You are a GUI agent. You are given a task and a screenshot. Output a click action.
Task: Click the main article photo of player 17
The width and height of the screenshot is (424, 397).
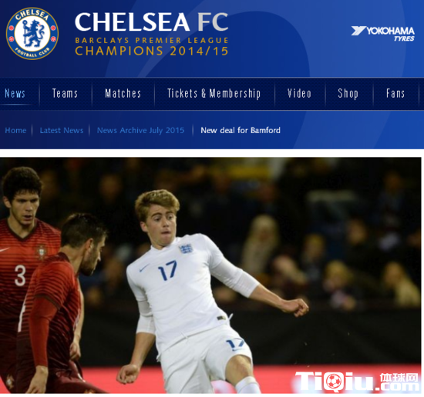[x=210, y=275]
